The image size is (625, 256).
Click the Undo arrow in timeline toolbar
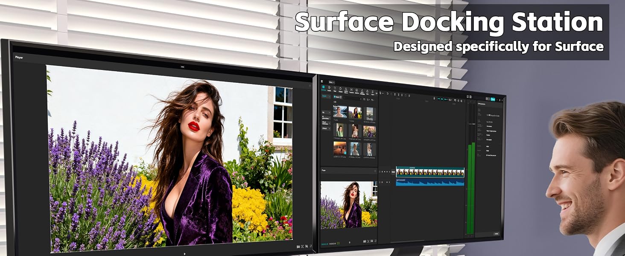tap(387, 94)
